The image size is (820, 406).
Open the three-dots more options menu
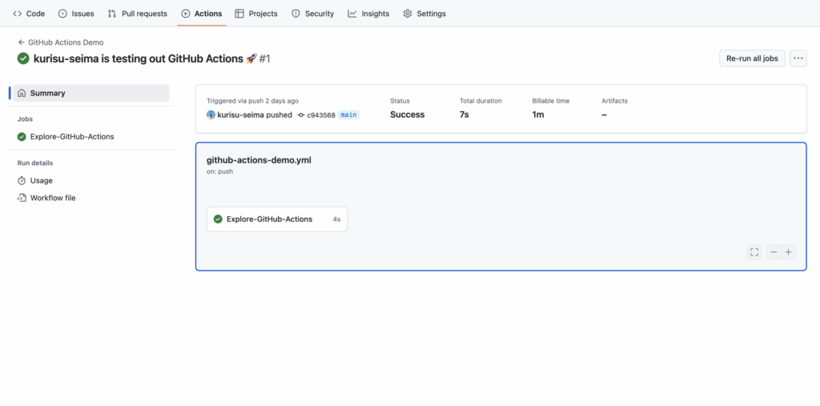coord(798,58)
